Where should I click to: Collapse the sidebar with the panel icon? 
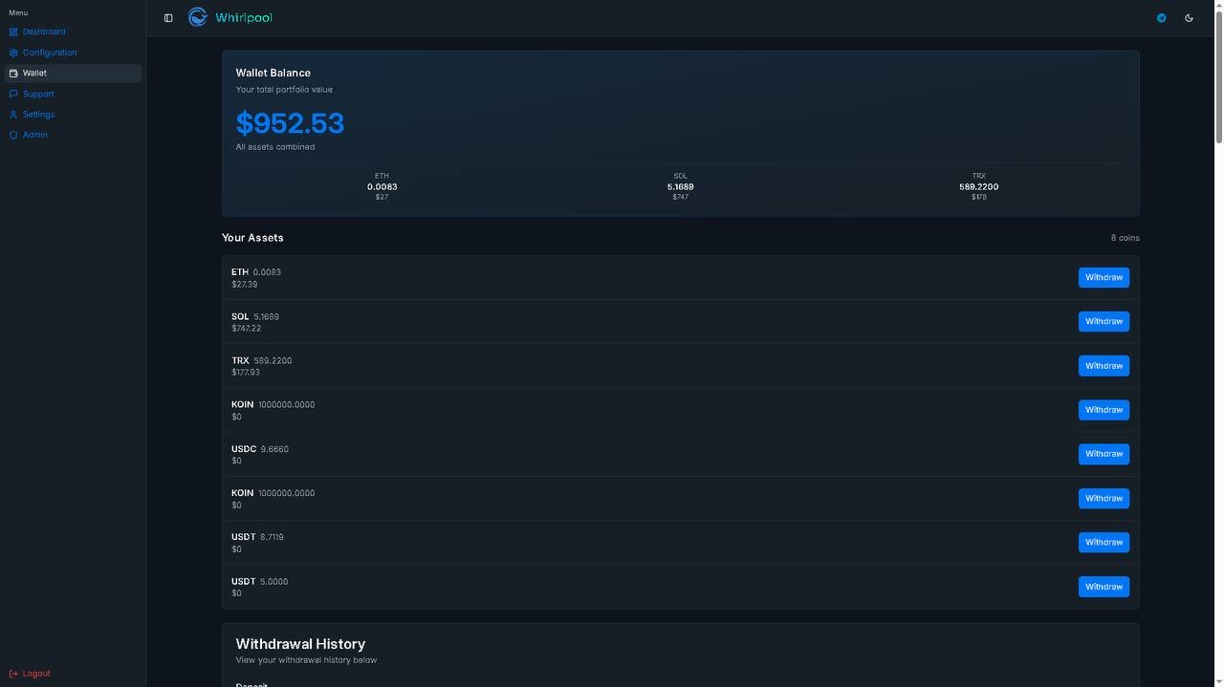168,18
